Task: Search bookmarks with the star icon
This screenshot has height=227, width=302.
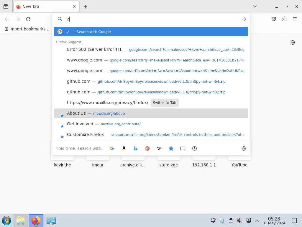Action: pyautogui.click(x=171, y=148)
